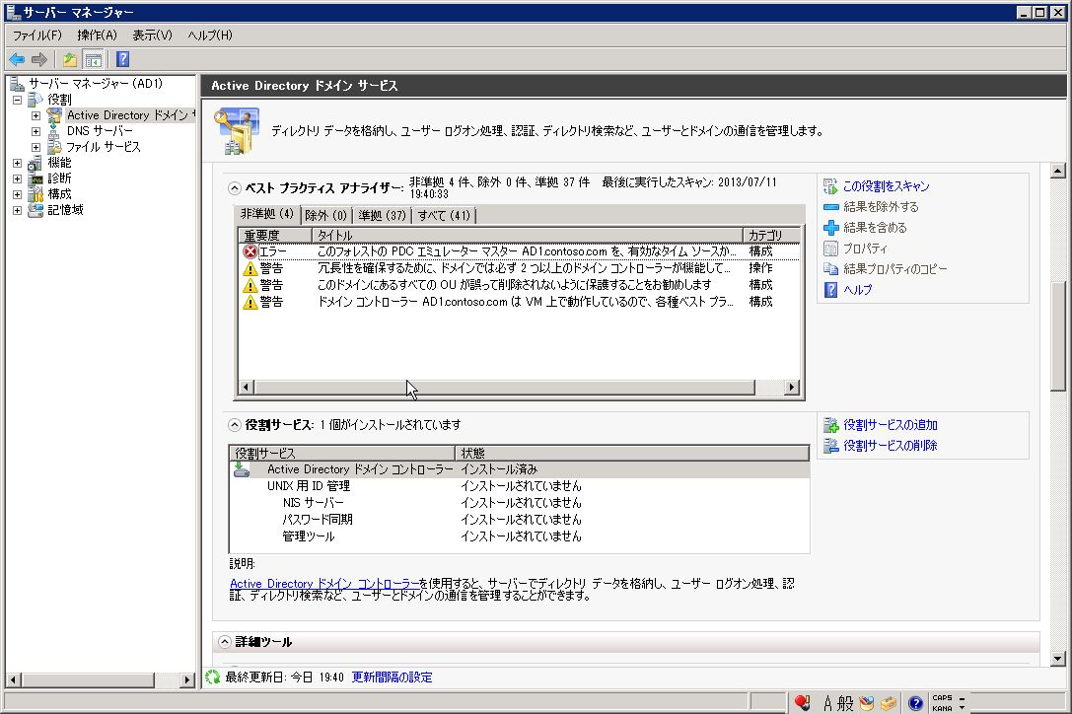Click the exclude result minus icon

(x=830, y=206)
